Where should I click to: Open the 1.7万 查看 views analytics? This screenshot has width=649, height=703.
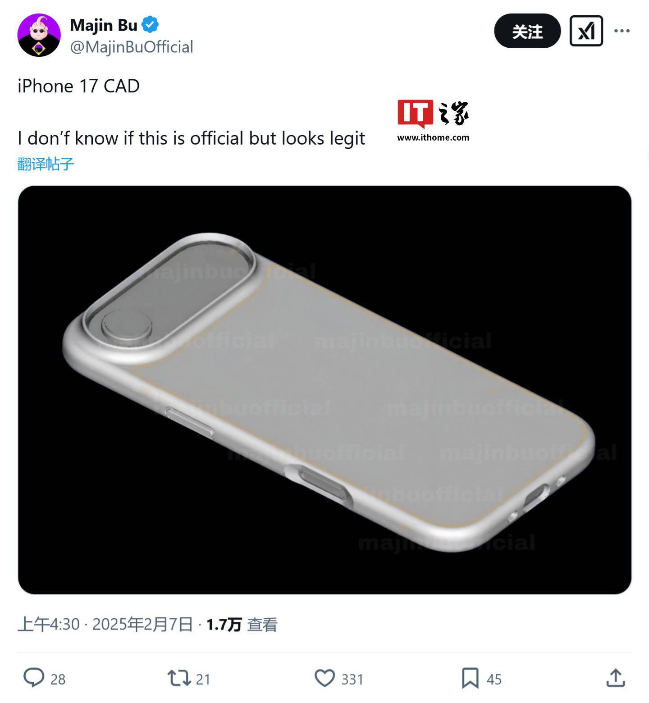pos(242,625)
